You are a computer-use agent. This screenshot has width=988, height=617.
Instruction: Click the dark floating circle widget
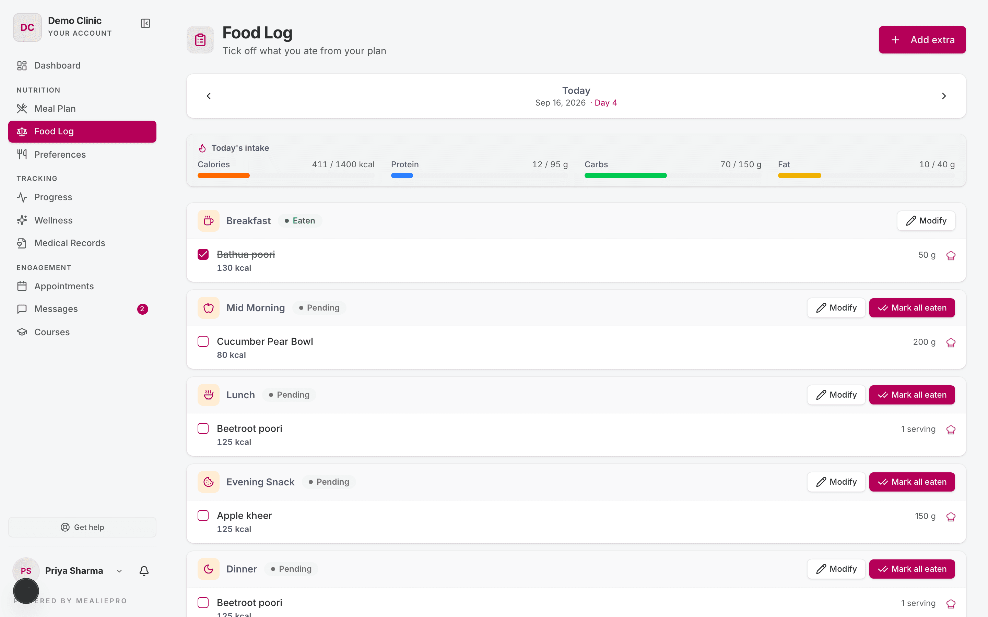point(26,591)
